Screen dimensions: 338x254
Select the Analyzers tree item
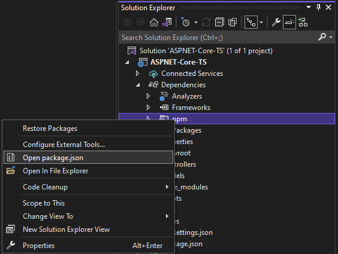pyautogui.click(x=187, y=96)
